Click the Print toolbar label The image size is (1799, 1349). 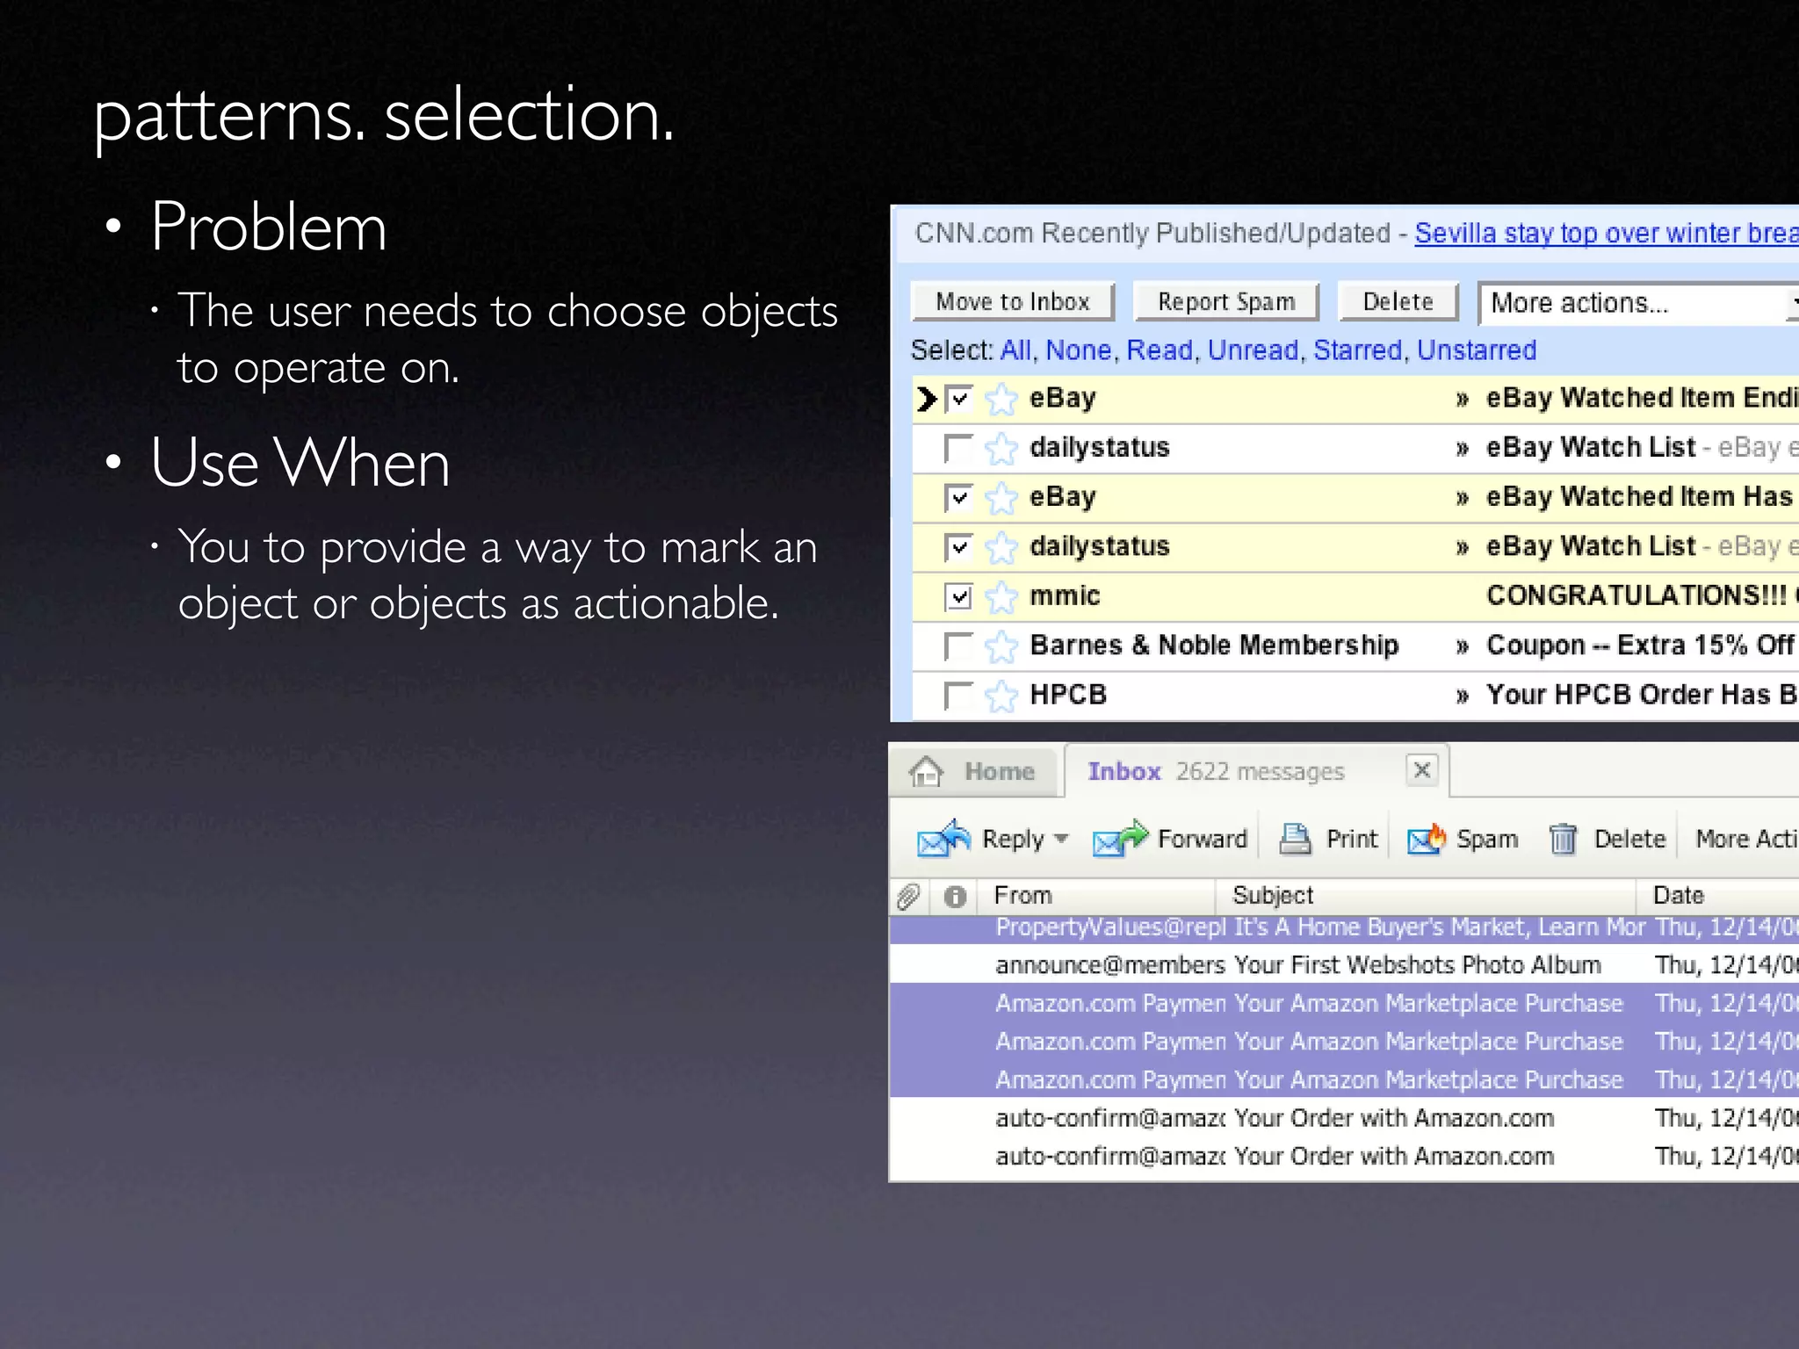(1351, 839)
